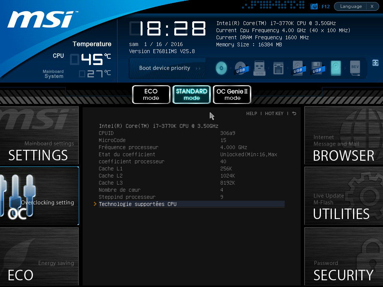Click the Nombre de cœur row
383x287 pixels.
(191, 190)
